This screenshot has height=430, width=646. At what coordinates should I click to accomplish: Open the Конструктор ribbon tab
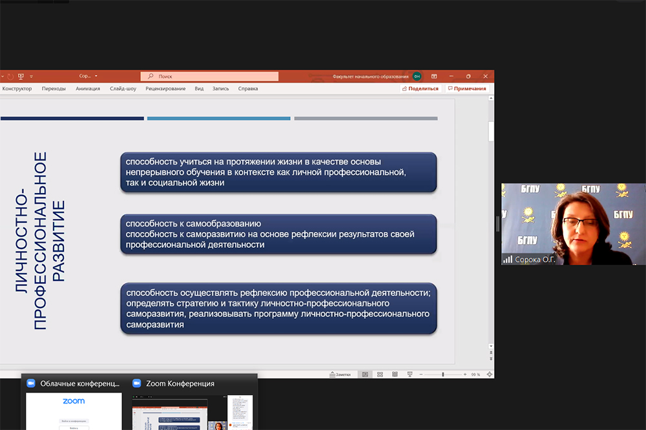[17, 88]
